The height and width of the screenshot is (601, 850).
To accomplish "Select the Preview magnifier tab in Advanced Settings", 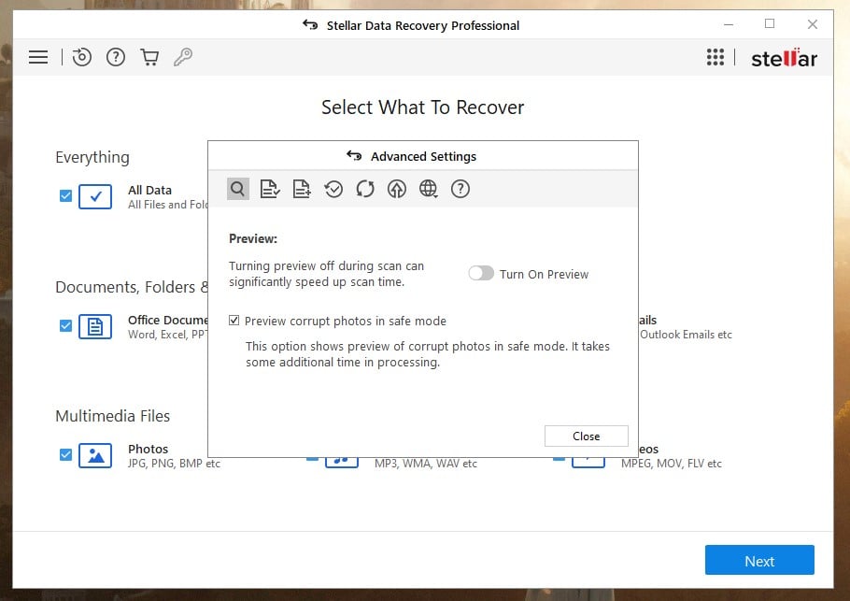I will tap(237, 189).
